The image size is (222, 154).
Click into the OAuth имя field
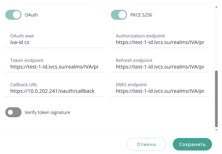click(x=50, y=42)
